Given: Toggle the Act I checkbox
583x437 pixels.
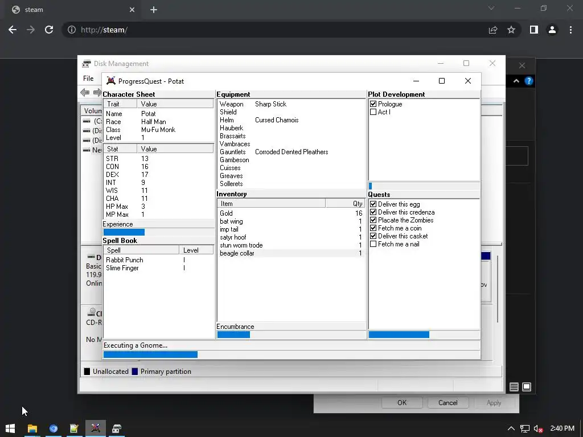Looking at the screenshot, I should click(x=373, y=112).
